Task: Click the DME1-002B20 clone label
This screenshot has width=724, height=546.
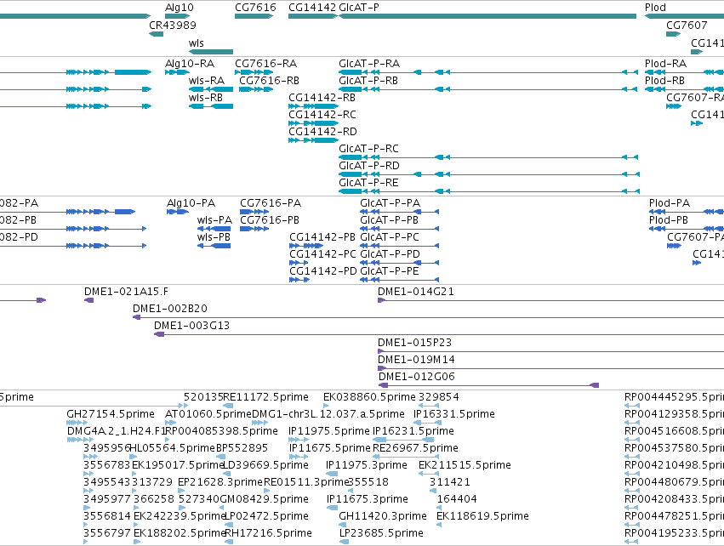Action: point(170,309)
